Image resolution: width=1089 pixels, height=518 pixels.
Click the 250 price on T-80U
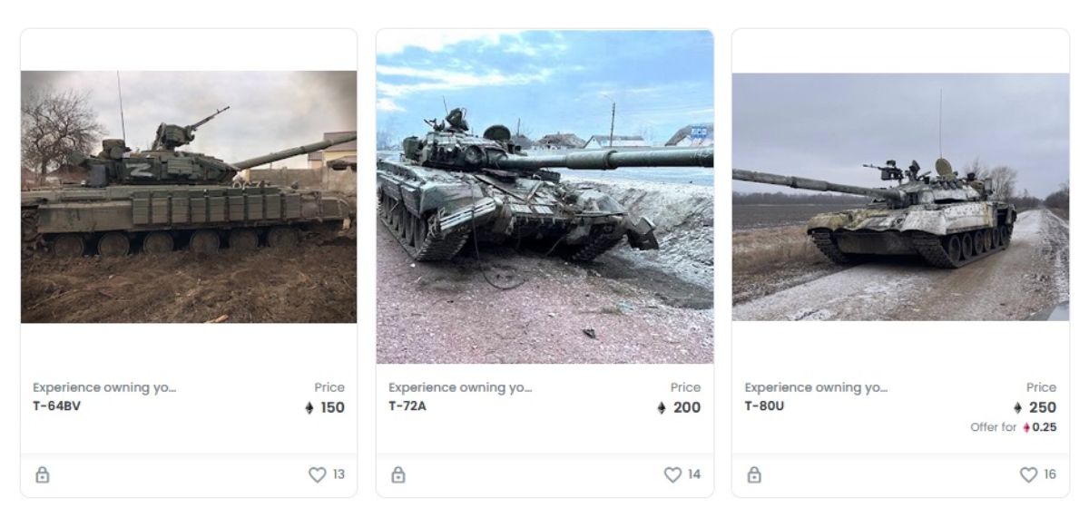point(1043,408)
